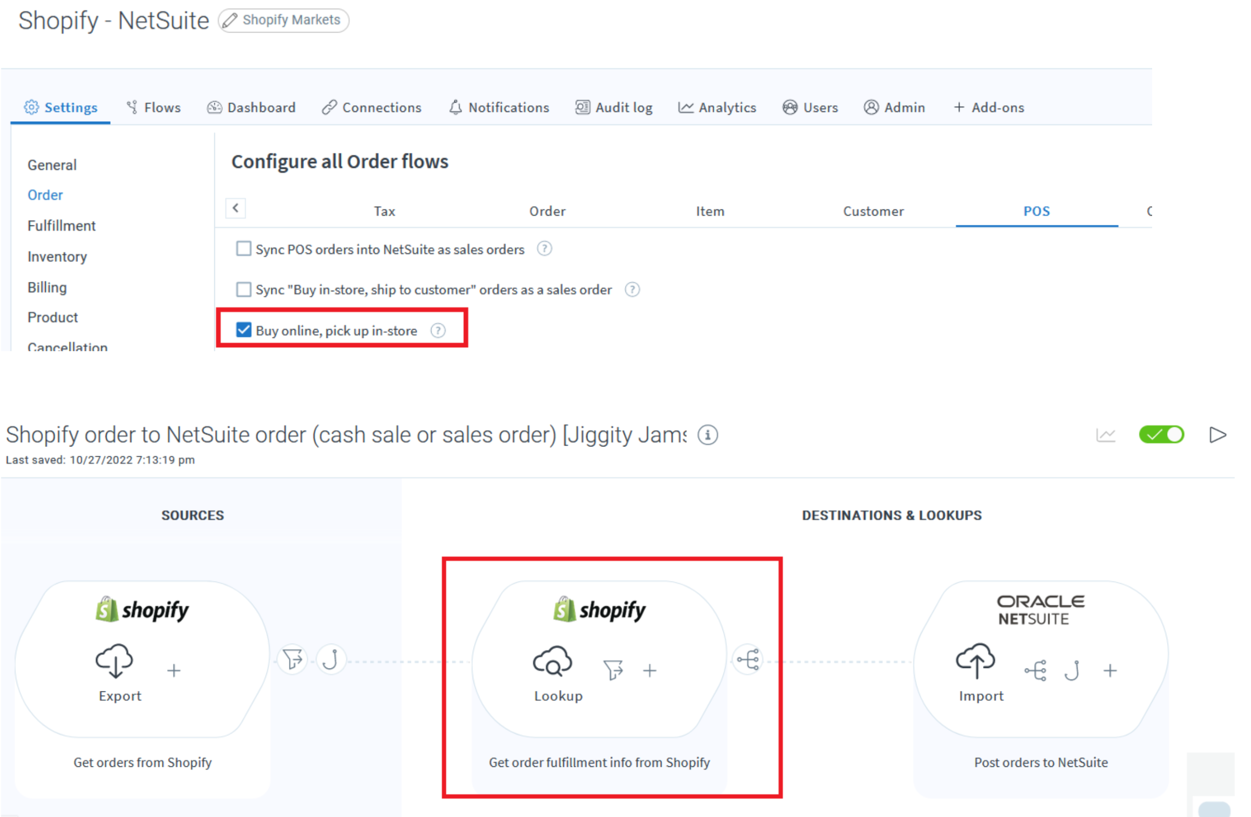Open the Add-ons tab
The height and width of the screenshot is (817, 1251).
pos(989,108)
